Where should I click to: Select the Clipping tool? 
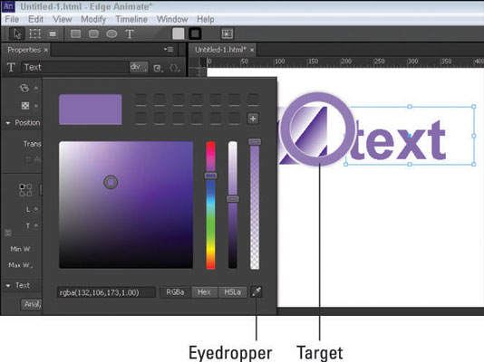53,33
